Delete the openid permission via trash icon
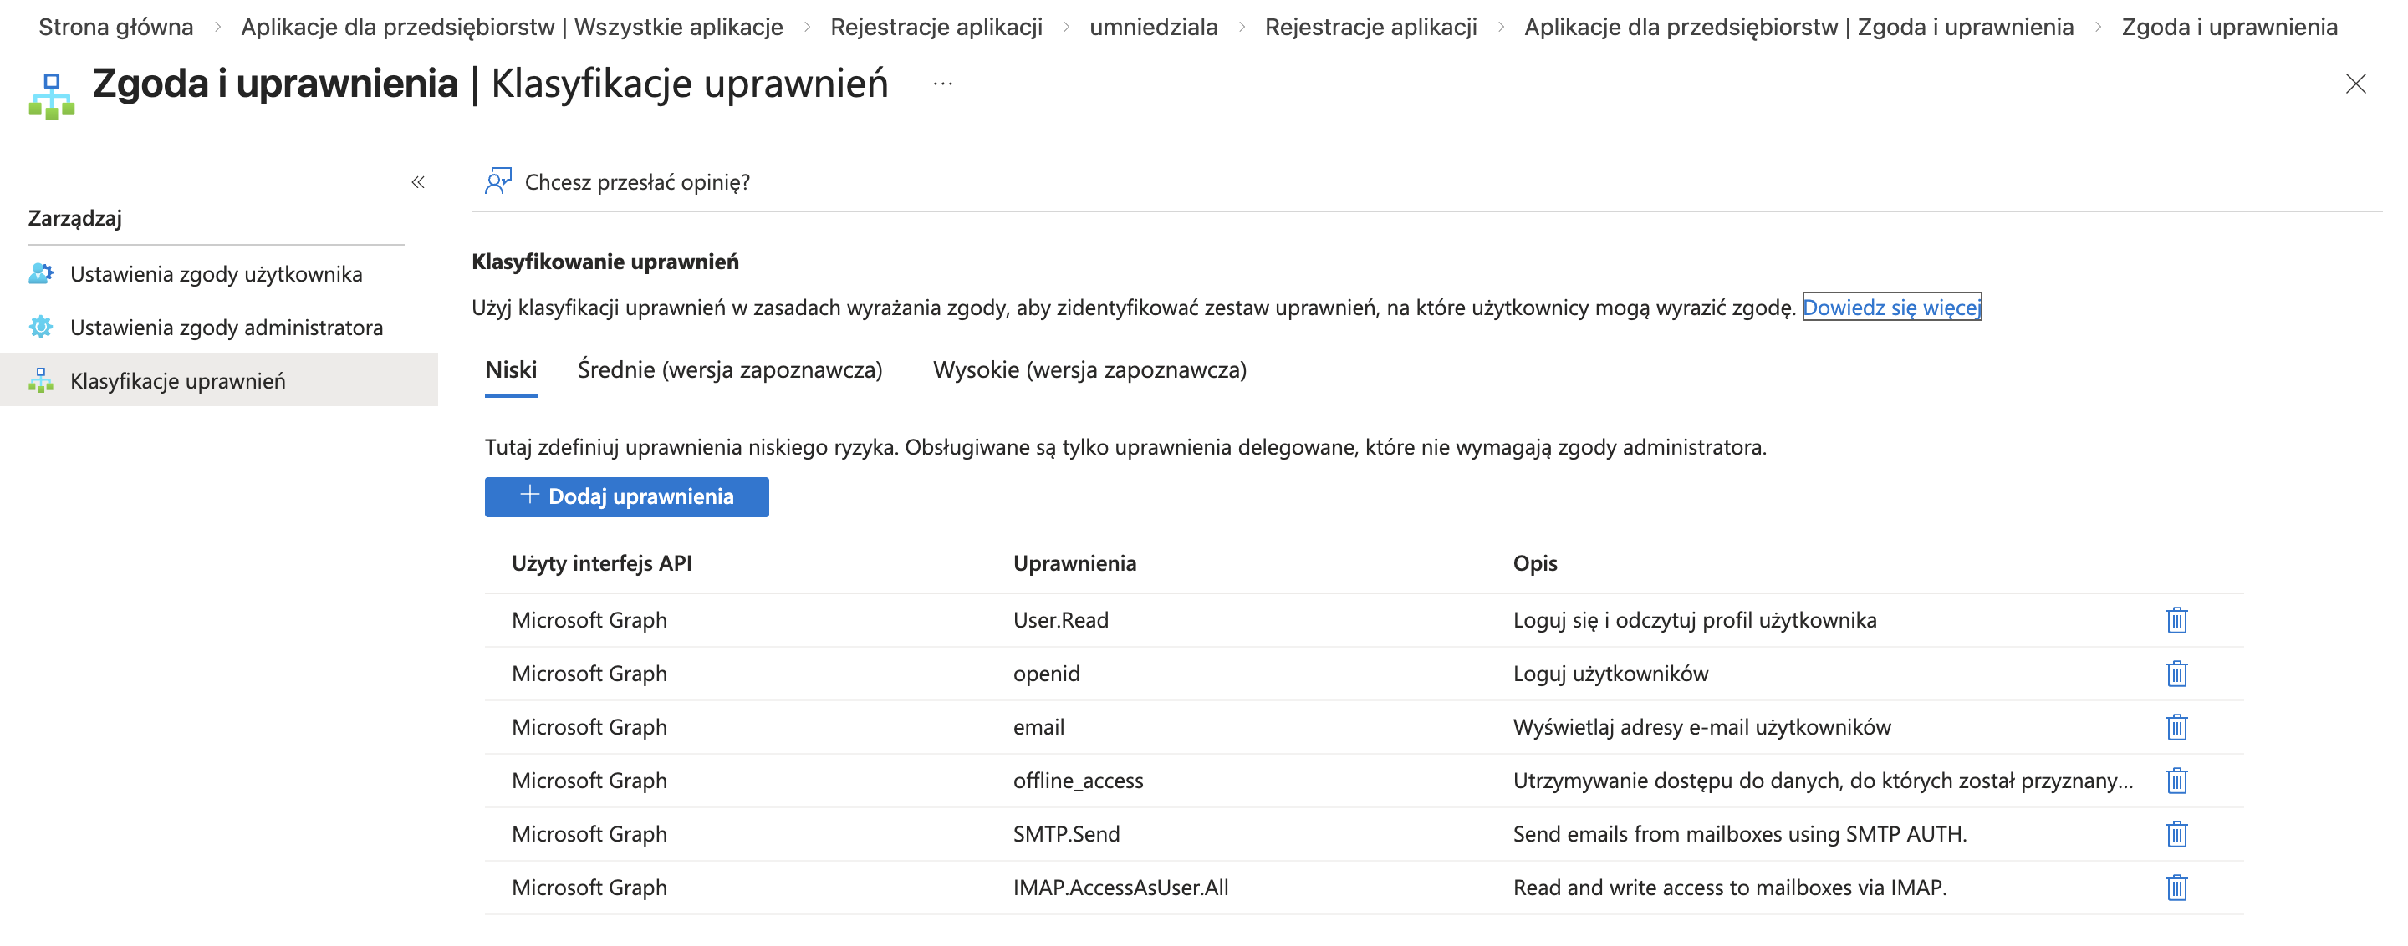The image size is (2408, 946). point(2176,674)
